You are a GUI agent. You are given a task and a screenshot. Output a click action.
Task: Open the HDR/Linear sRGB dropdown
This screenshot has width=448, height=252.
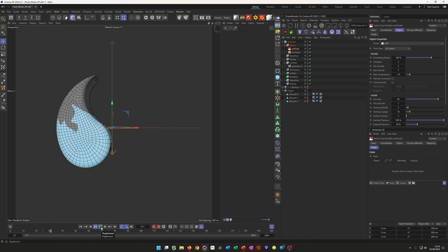click(x=359, y=25)
